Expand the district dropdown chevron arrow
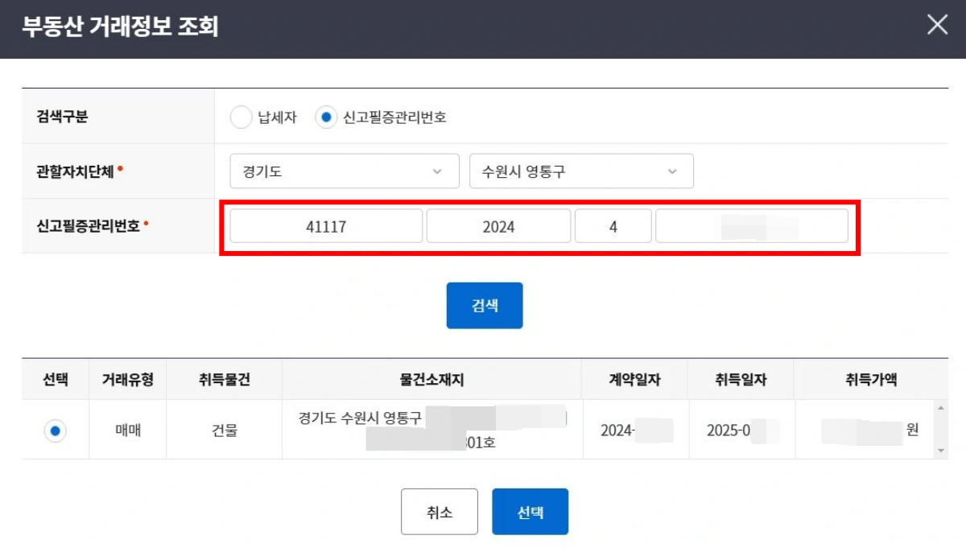This screenshot has height=548, width=966. [672, 171]
